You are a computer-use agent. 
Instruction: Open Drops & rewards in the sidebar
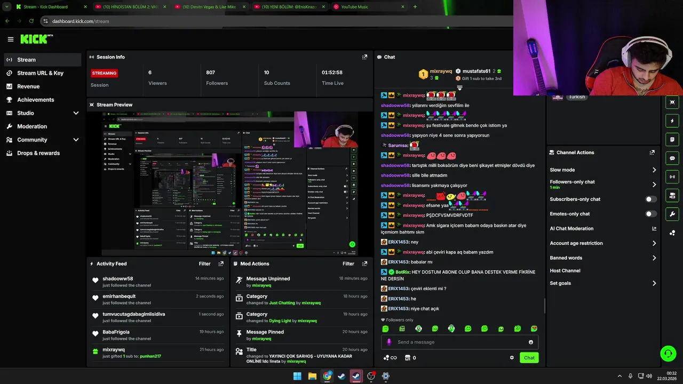(43, 153)
